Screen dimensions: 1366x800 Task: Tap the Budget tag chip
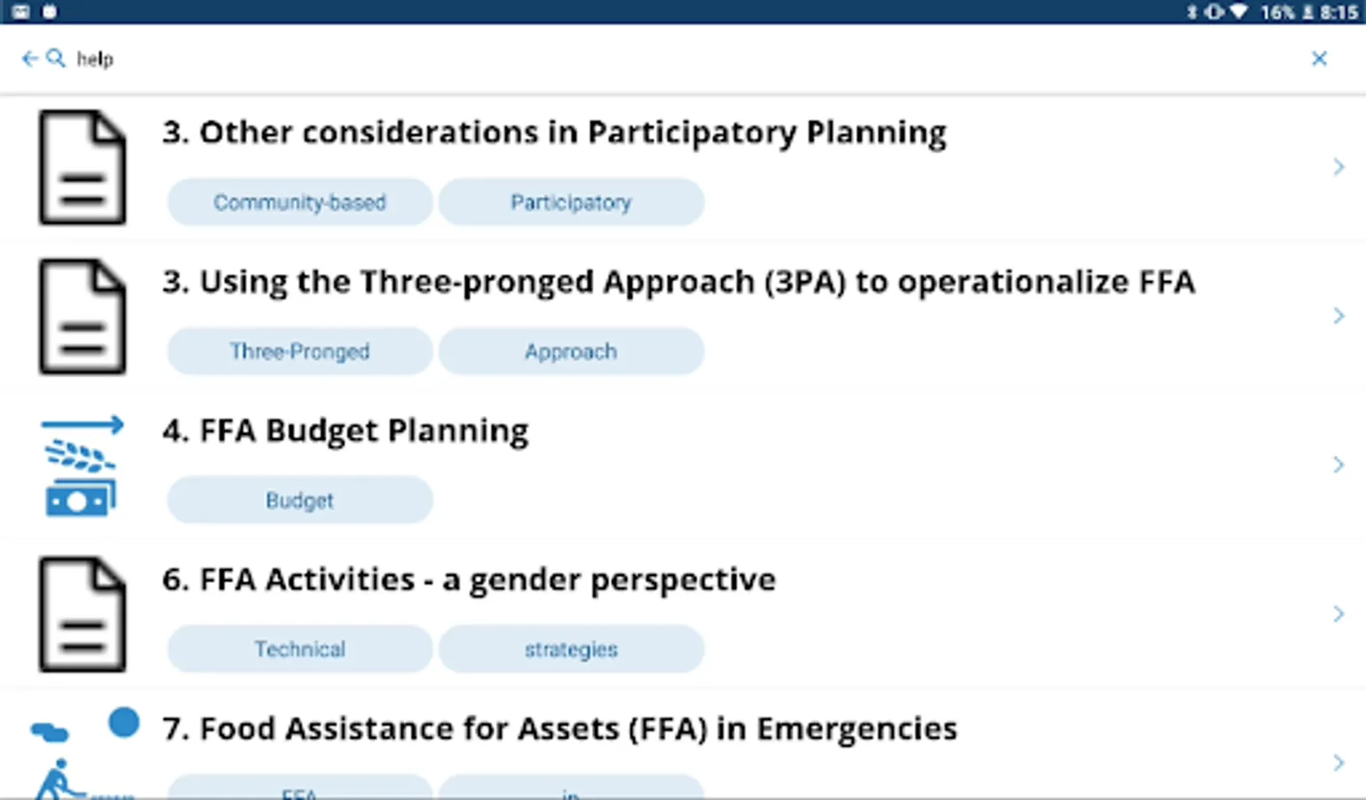coord(300,500)
